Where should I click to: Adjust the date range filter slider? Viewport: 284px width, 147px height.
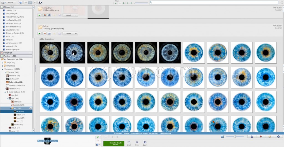(141, 3)
